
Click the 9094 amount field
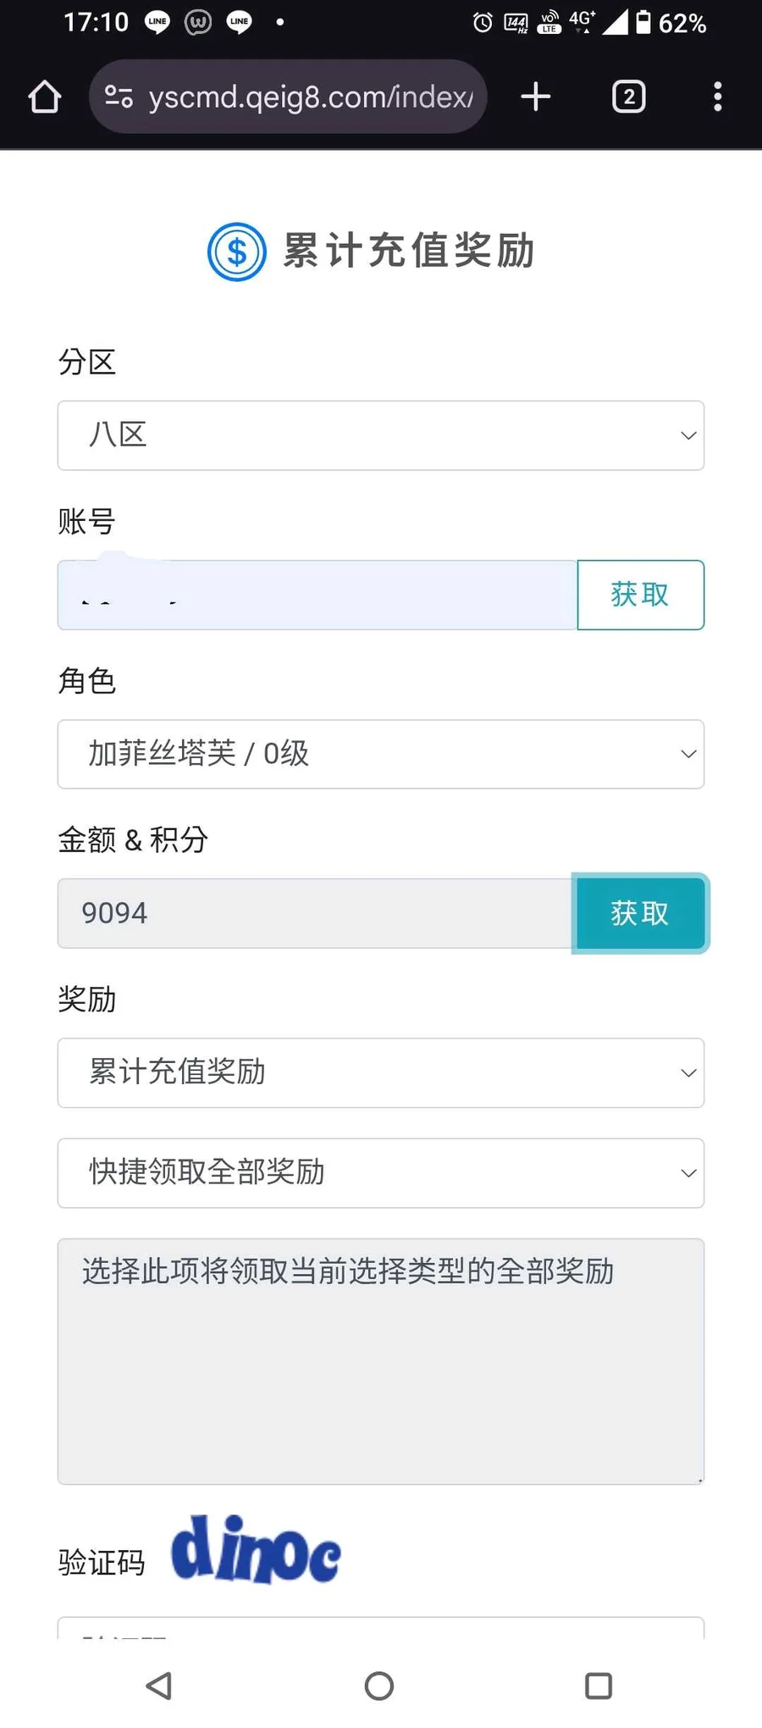tap(315, 913)
